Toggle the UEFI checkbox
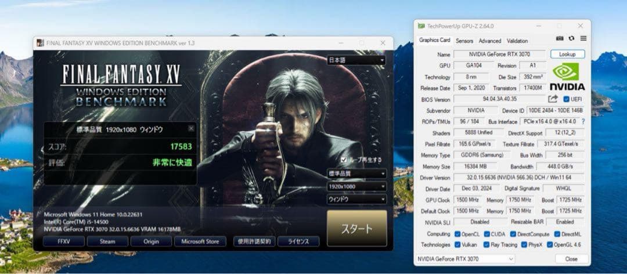Viewport: 627px width, 274px height. 566,99
